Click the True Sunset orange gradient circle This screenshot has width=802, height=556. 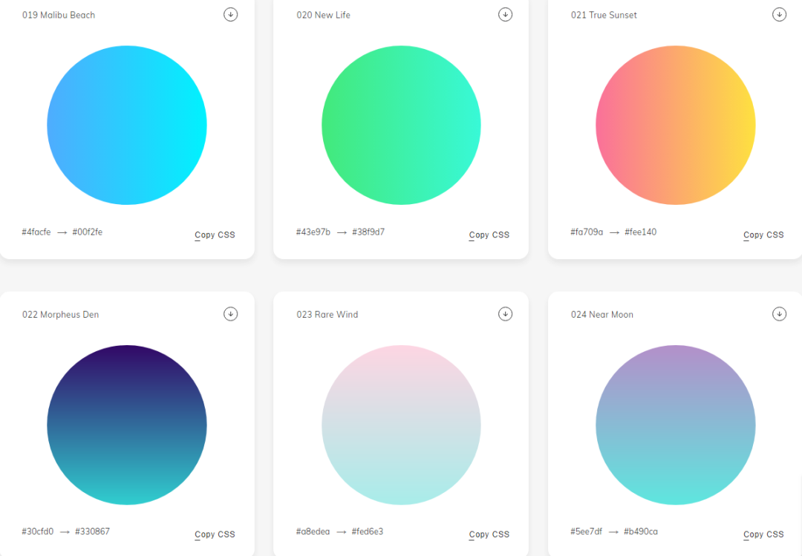676,125
